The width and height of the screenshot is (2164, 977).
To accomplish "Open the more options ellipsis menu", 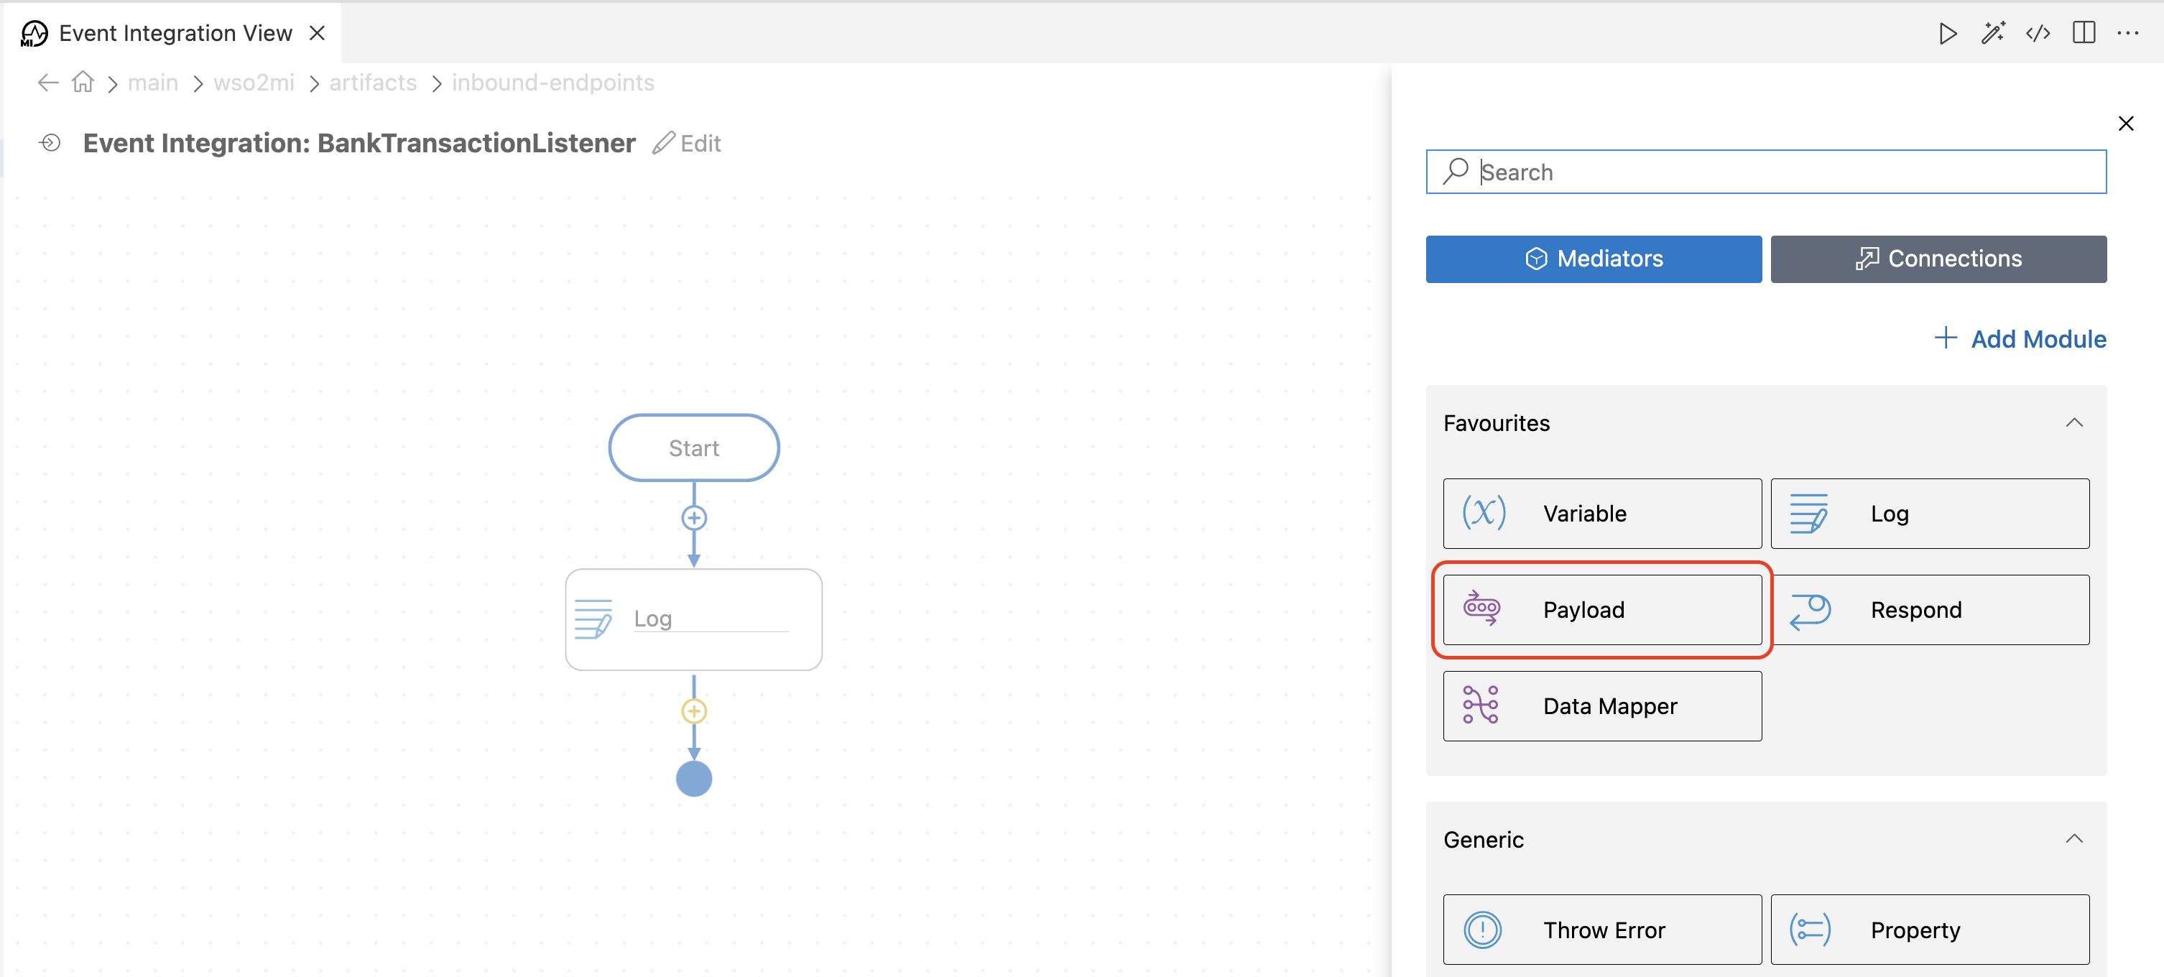I will point(2130,34).
